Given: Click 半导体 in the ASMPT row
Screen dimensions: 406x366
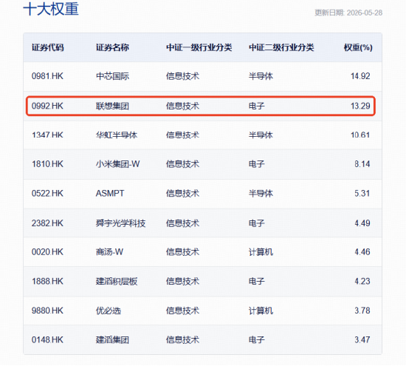Looking at the screenshot, I should 261,194.
